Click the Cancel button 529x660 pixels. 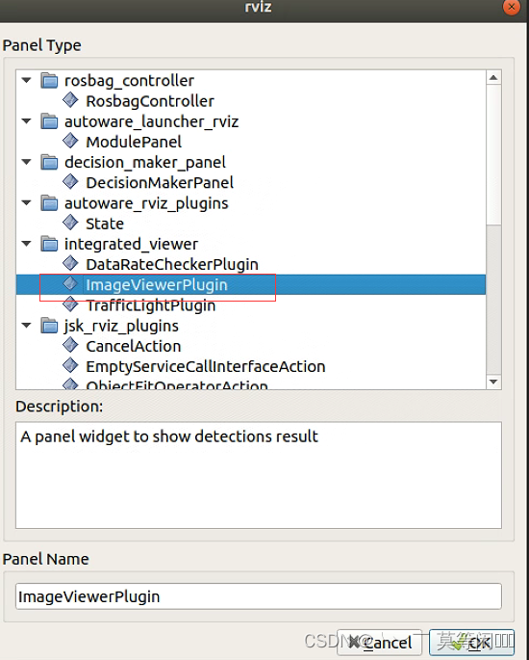click(x=379, y=643)
